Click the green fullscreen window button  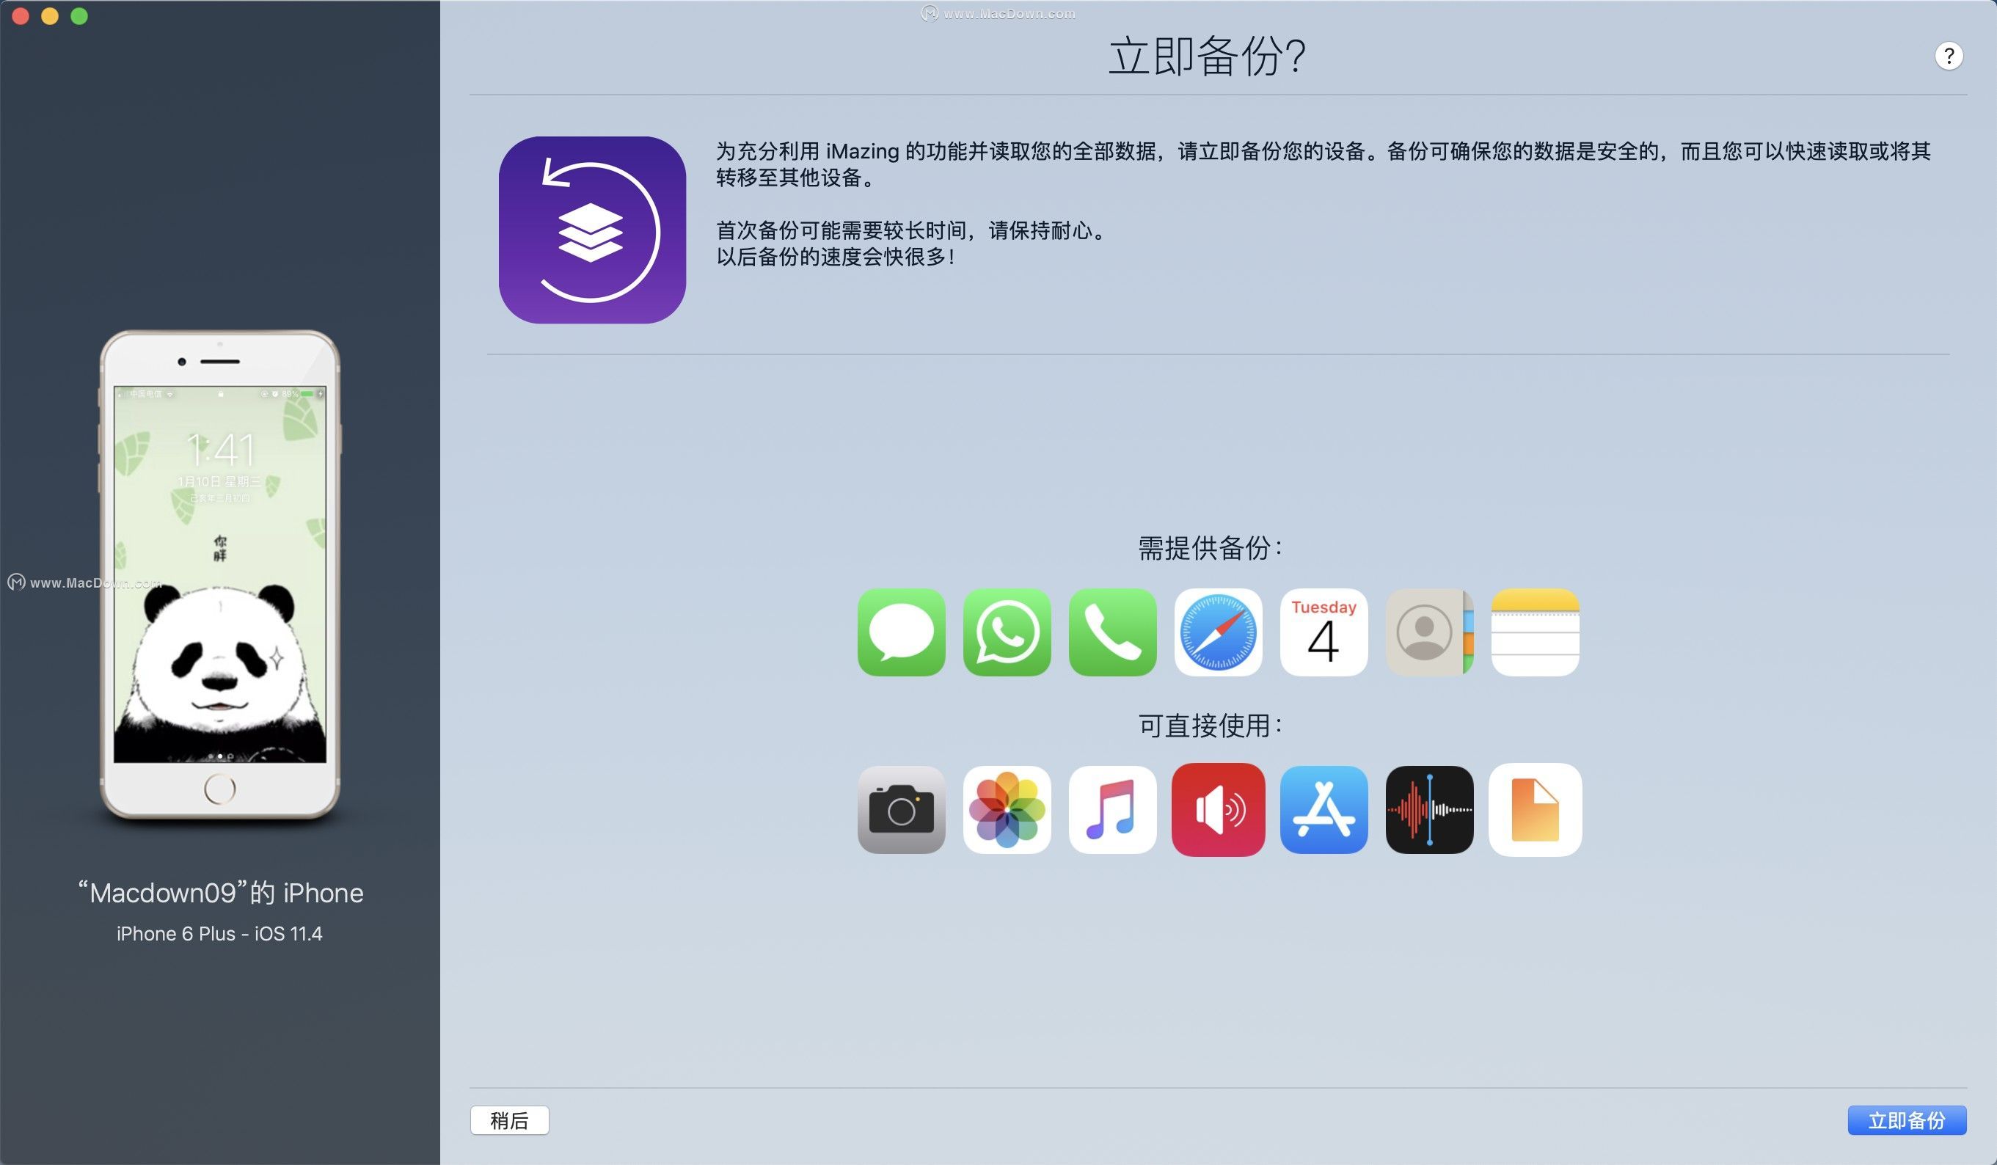coord(79,16)
